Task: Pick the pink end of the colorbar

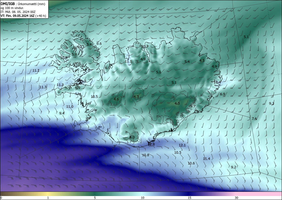Action: 259,194
